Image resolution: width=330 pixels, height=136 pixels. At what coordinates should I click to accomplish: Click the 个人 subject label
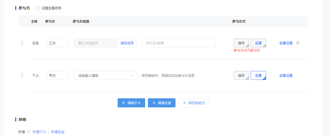click(35, 75)
